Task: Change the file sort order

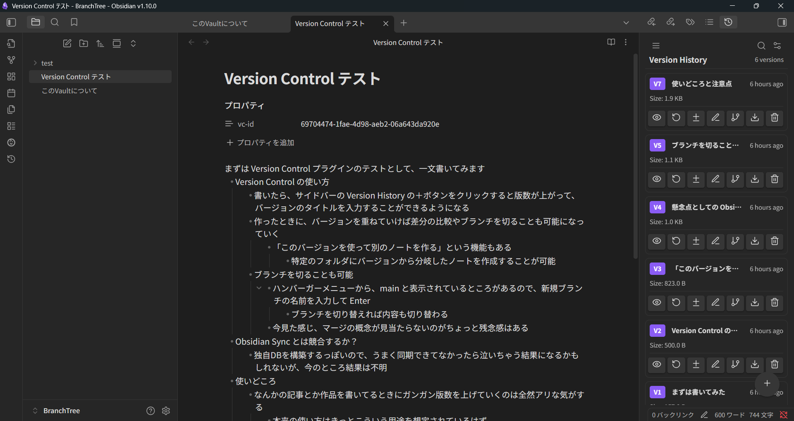Action: pos(100,43)
